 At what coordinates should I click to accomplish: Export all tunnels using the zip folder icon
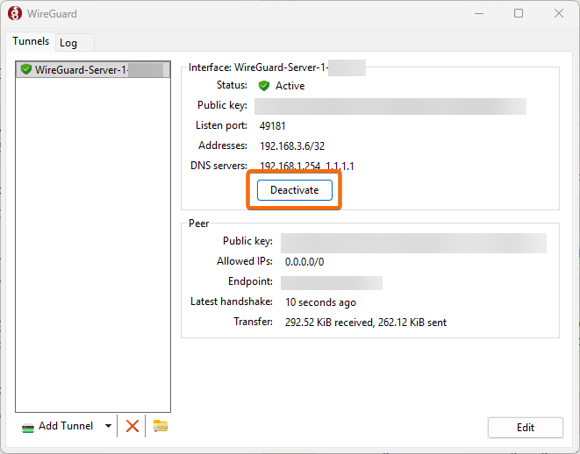(160, 426)
